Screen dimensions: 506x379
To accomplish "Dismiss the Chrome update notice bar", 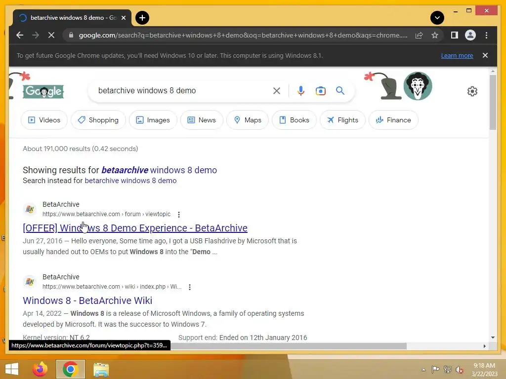I will pyautogui.click(x=485, y=55).
